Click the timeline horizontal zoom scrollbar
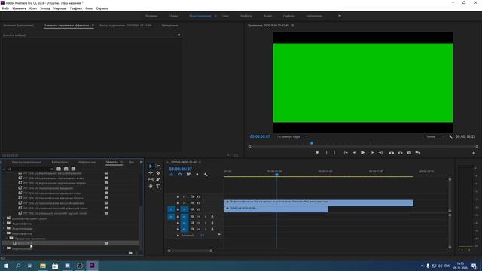This screenshot has width=482, height=271. [190, 251]
